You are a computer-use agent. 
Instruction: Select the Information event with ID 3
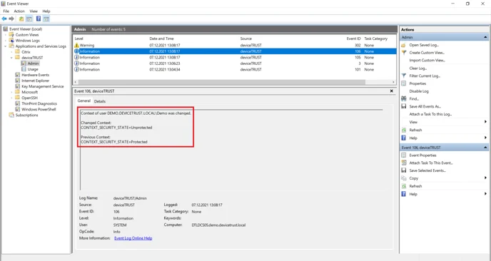point(235,63)
